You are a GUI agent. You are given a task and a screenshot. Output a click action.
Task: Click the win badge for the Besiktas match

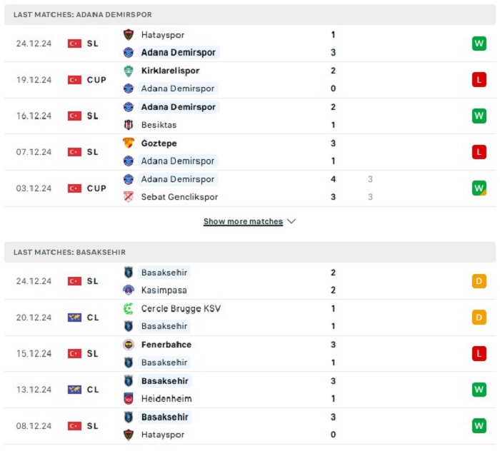pyautogui.click(x=479, y=116)
